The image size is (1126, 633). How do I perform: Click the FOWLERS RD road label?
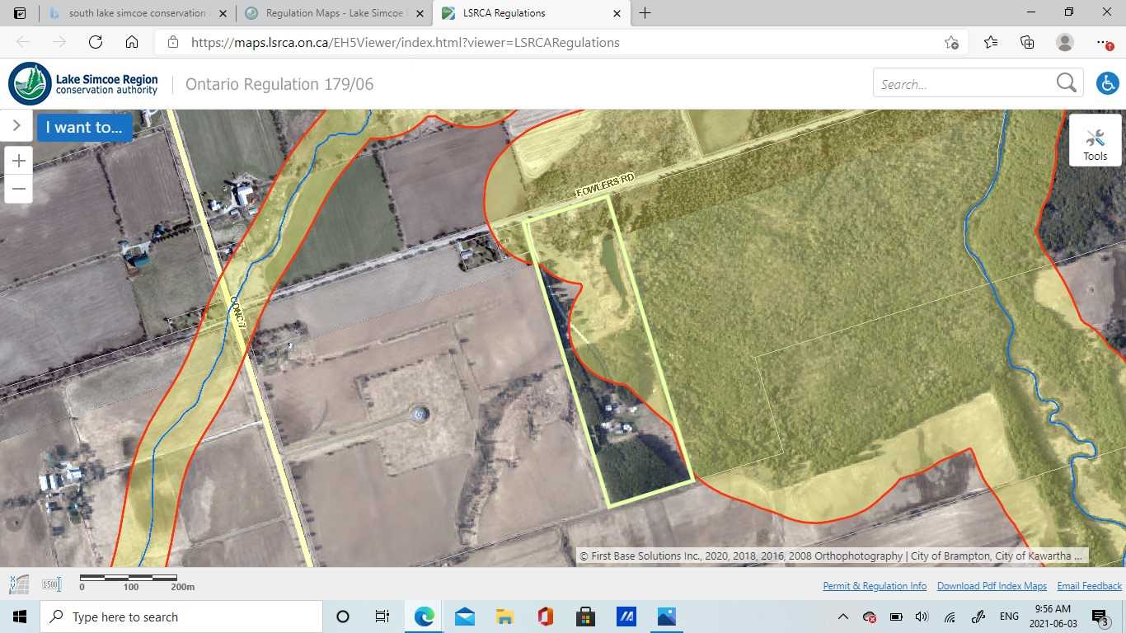click(x=605, y=186)
